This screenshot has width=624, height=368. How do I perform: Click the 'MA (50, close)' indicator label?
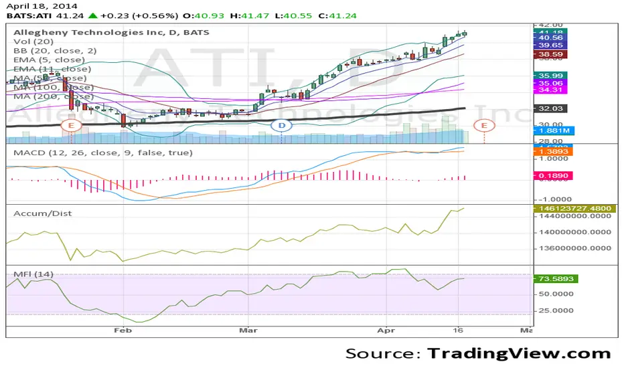coord(50,78)
